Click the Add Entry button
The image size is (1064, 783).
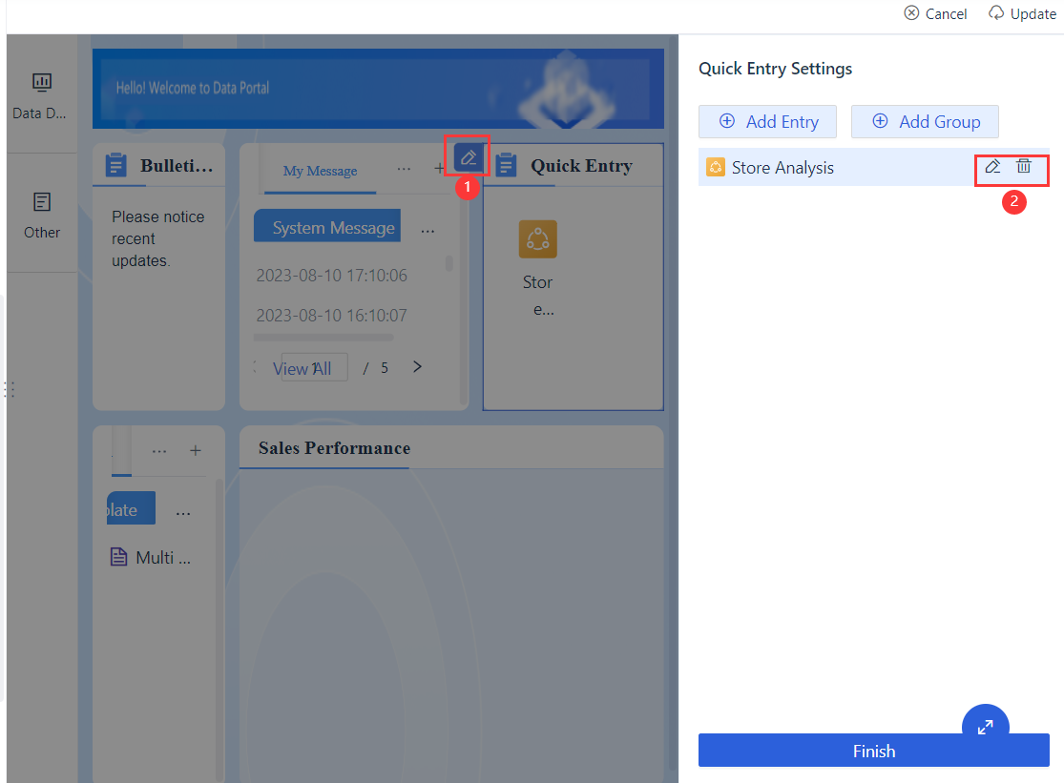pos(767,121)
